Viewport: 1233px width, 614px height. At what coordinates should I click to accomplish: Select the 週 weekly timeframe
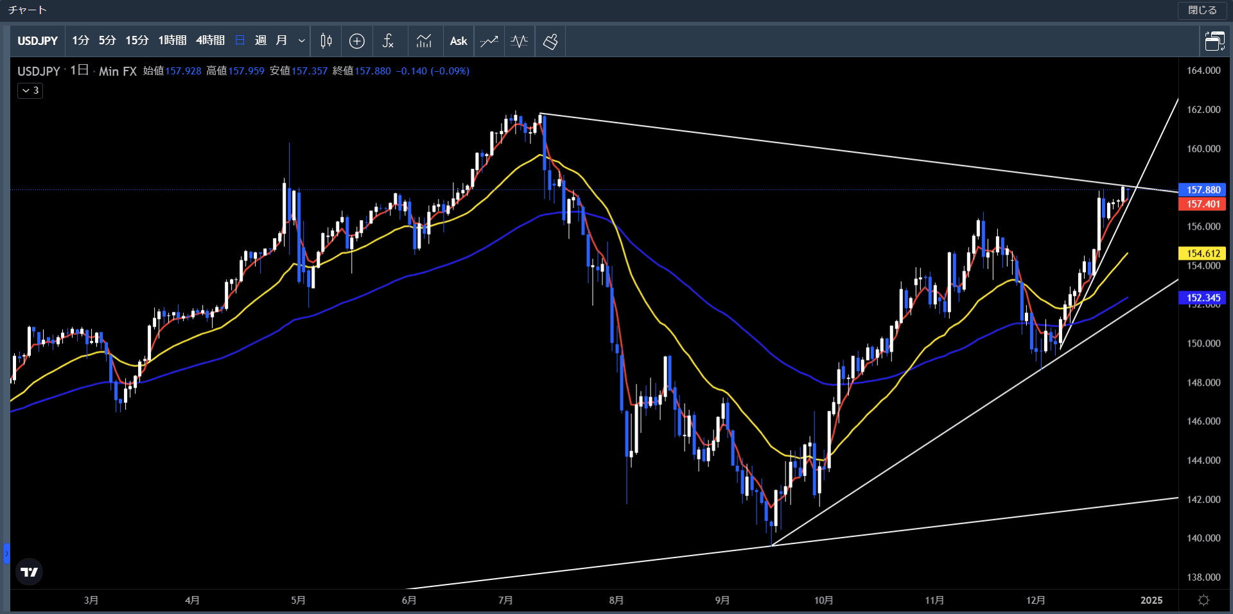pos(261,40)
